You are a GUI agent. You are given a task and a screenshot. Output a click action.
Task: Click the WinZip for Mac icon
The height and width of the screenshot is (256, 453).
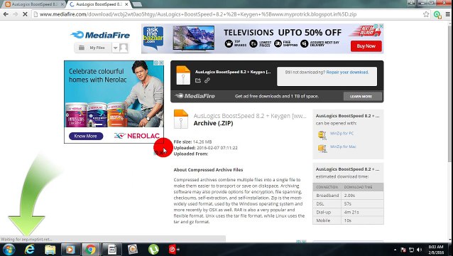[322, 149]
